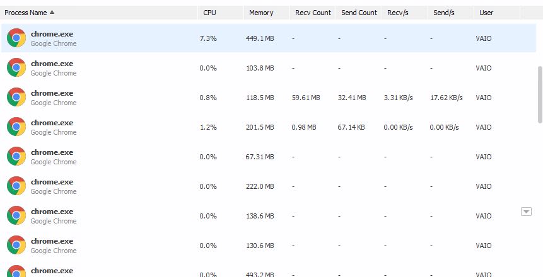Click the Chrome icon of the 67.31 MB process
Screen dimensions: 543x277
pyautogui.click(x=16, y=156)
